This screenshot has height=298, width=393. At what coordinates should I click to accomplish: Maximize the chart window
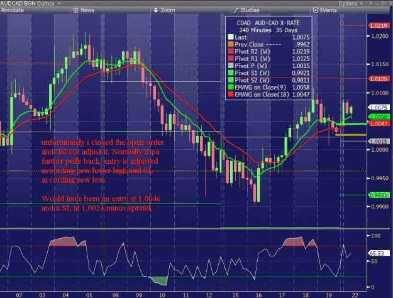click(384, 3)
